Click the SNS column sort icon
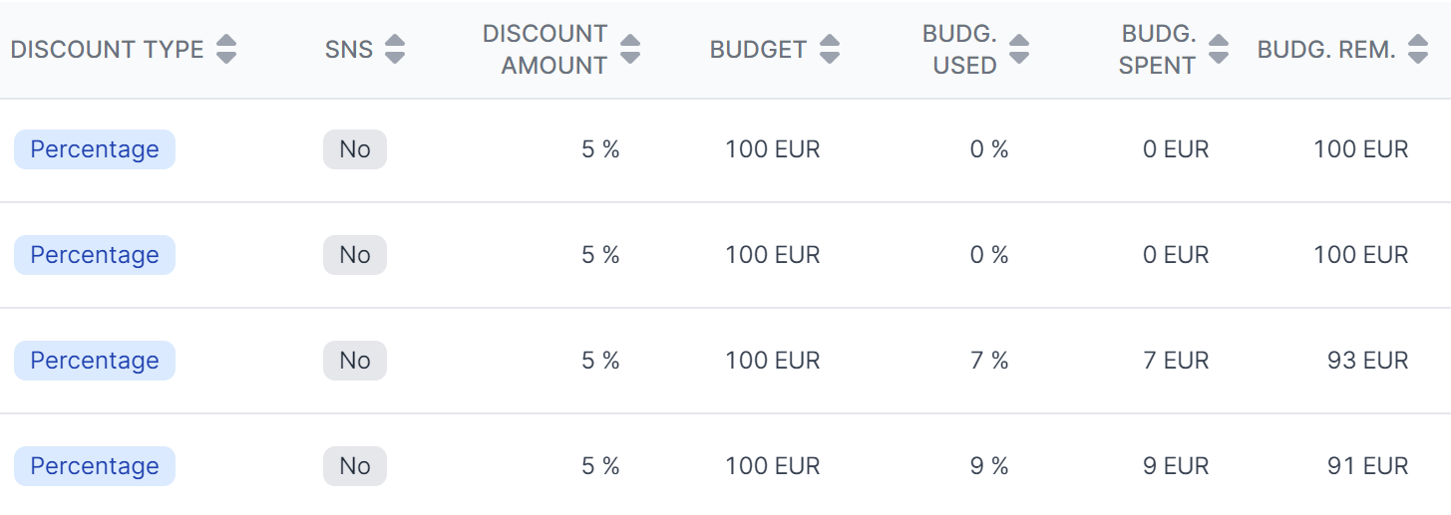The height and width of the screenshot is (515, 1451). pos(395,50)
